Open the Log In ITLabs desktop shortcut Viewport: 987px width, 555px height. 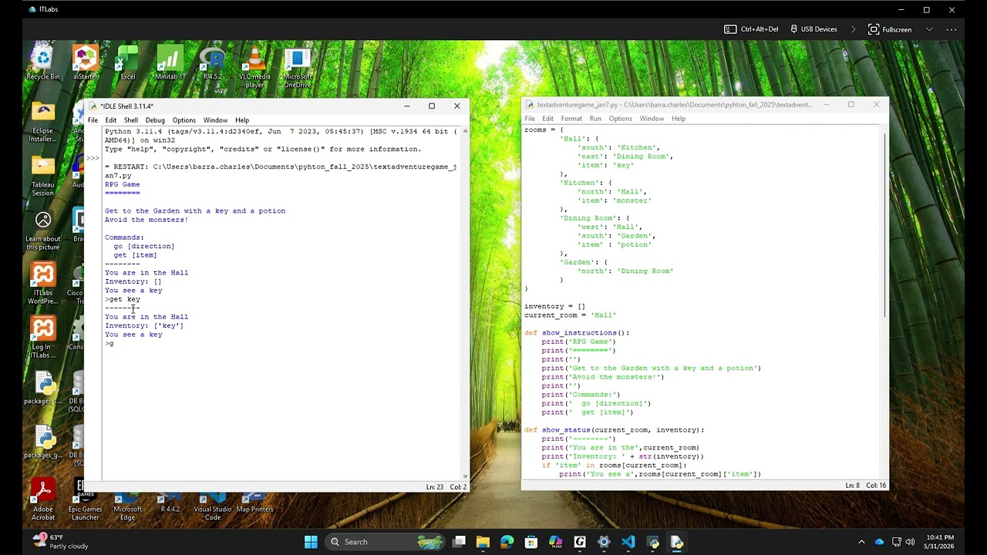(x=43, y=338)
